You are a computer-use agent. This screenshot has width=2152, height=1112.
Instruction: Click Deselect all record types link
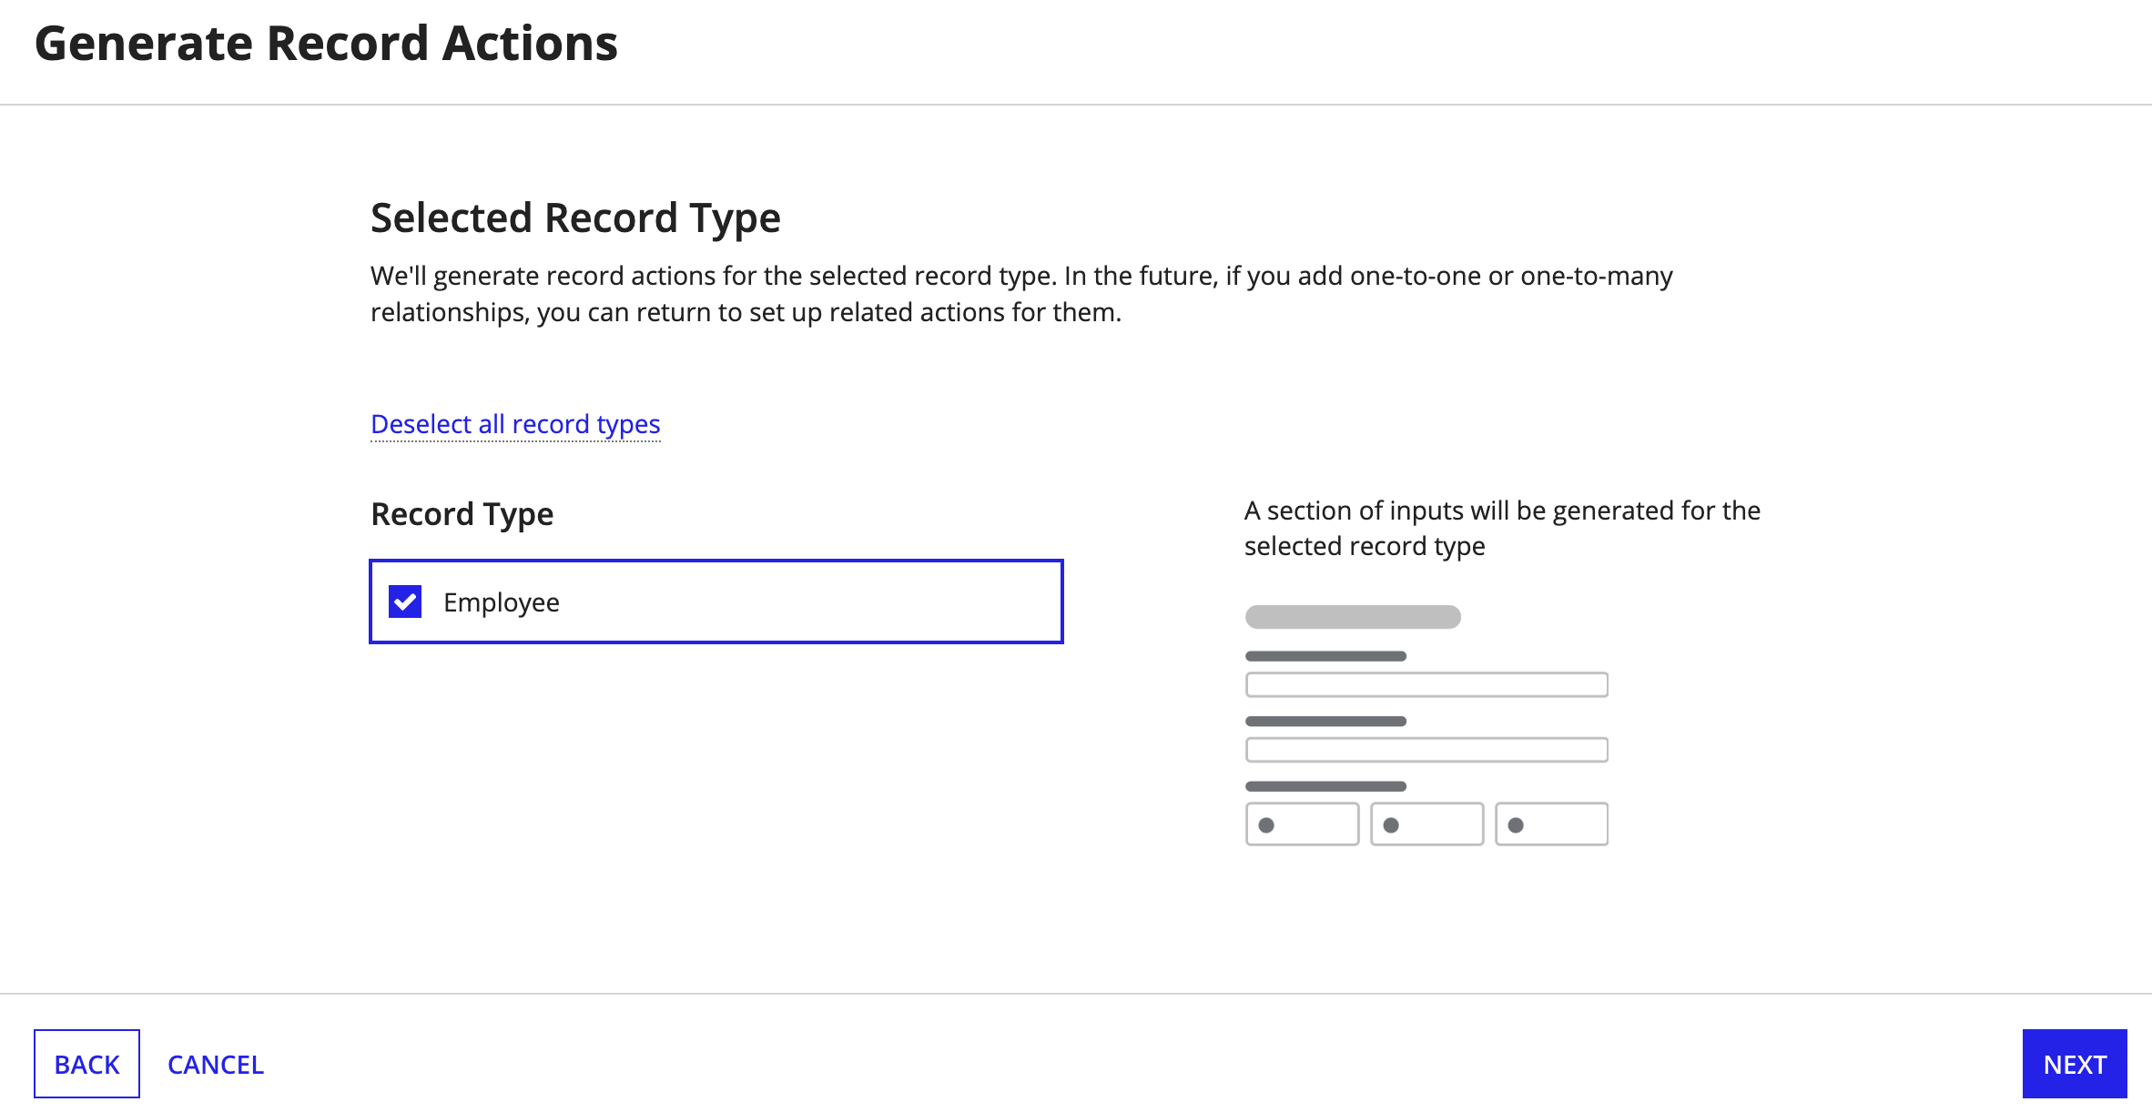(x=515, y=424)
